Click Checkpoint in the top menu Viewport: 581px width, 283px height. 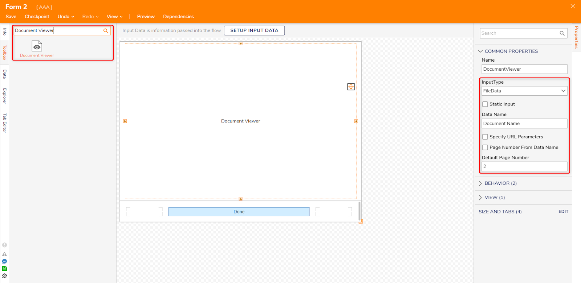pos(37,17)
